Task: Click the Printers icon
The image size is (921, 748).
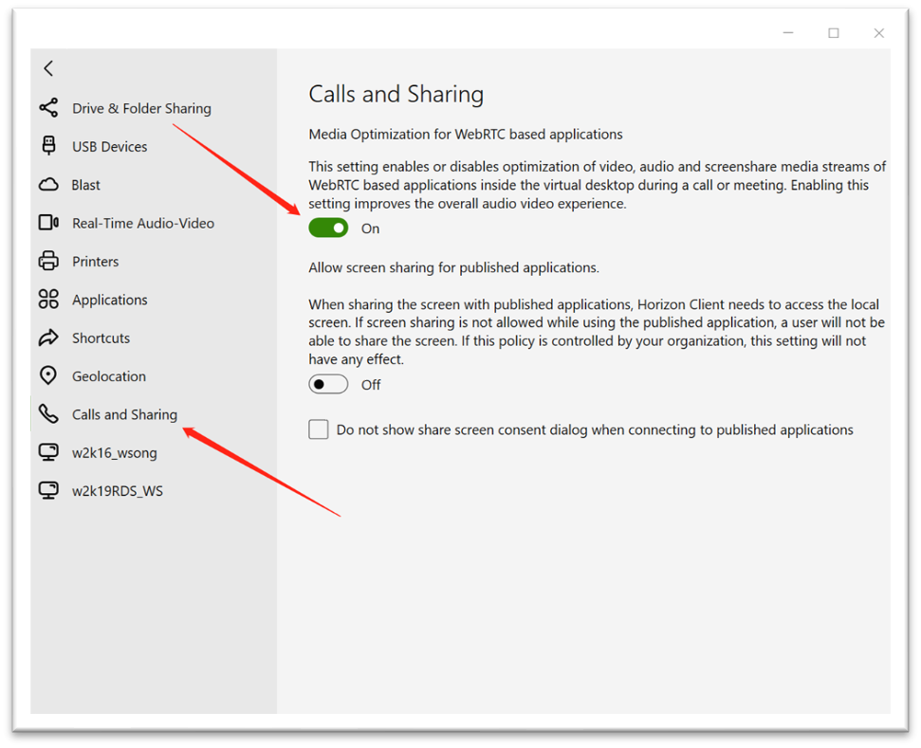Action: coord(48,262)
